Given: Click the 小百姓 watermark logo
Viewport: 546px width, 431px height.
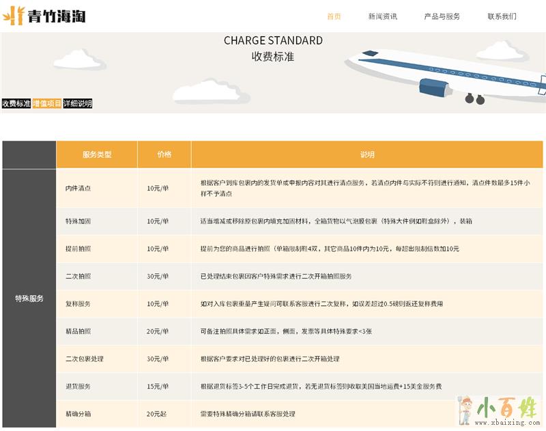Looking at the screenshot, I should [x=500, y=411].
